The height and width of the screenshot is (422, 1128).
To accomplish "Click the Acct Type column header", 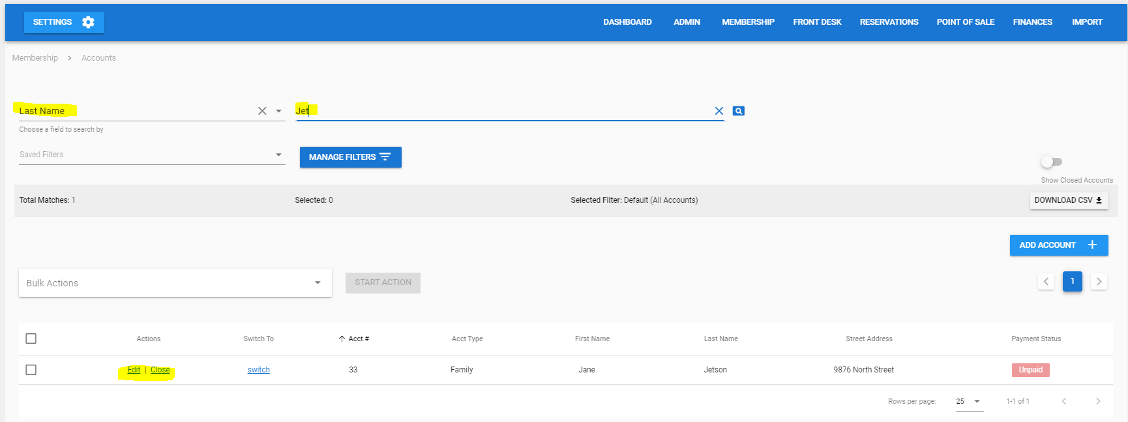I will tap(467, 339).
